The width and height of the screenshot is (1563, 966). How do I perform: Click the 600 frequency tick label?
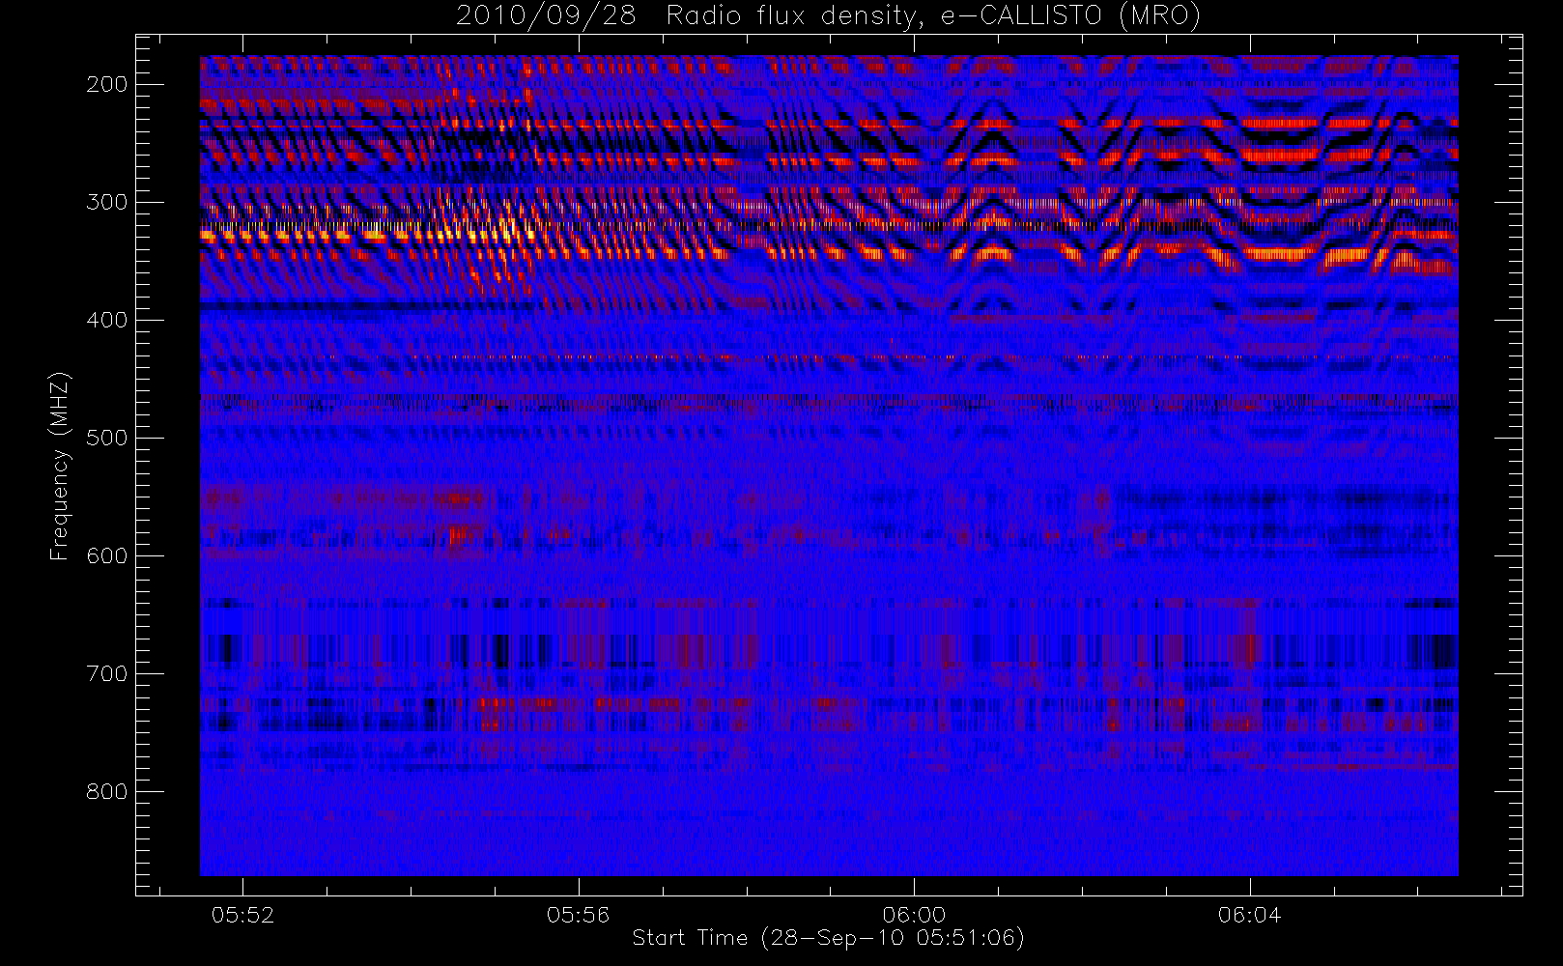point(106,555)
